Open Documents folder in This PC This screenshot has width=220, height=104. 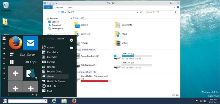point(123,25)
